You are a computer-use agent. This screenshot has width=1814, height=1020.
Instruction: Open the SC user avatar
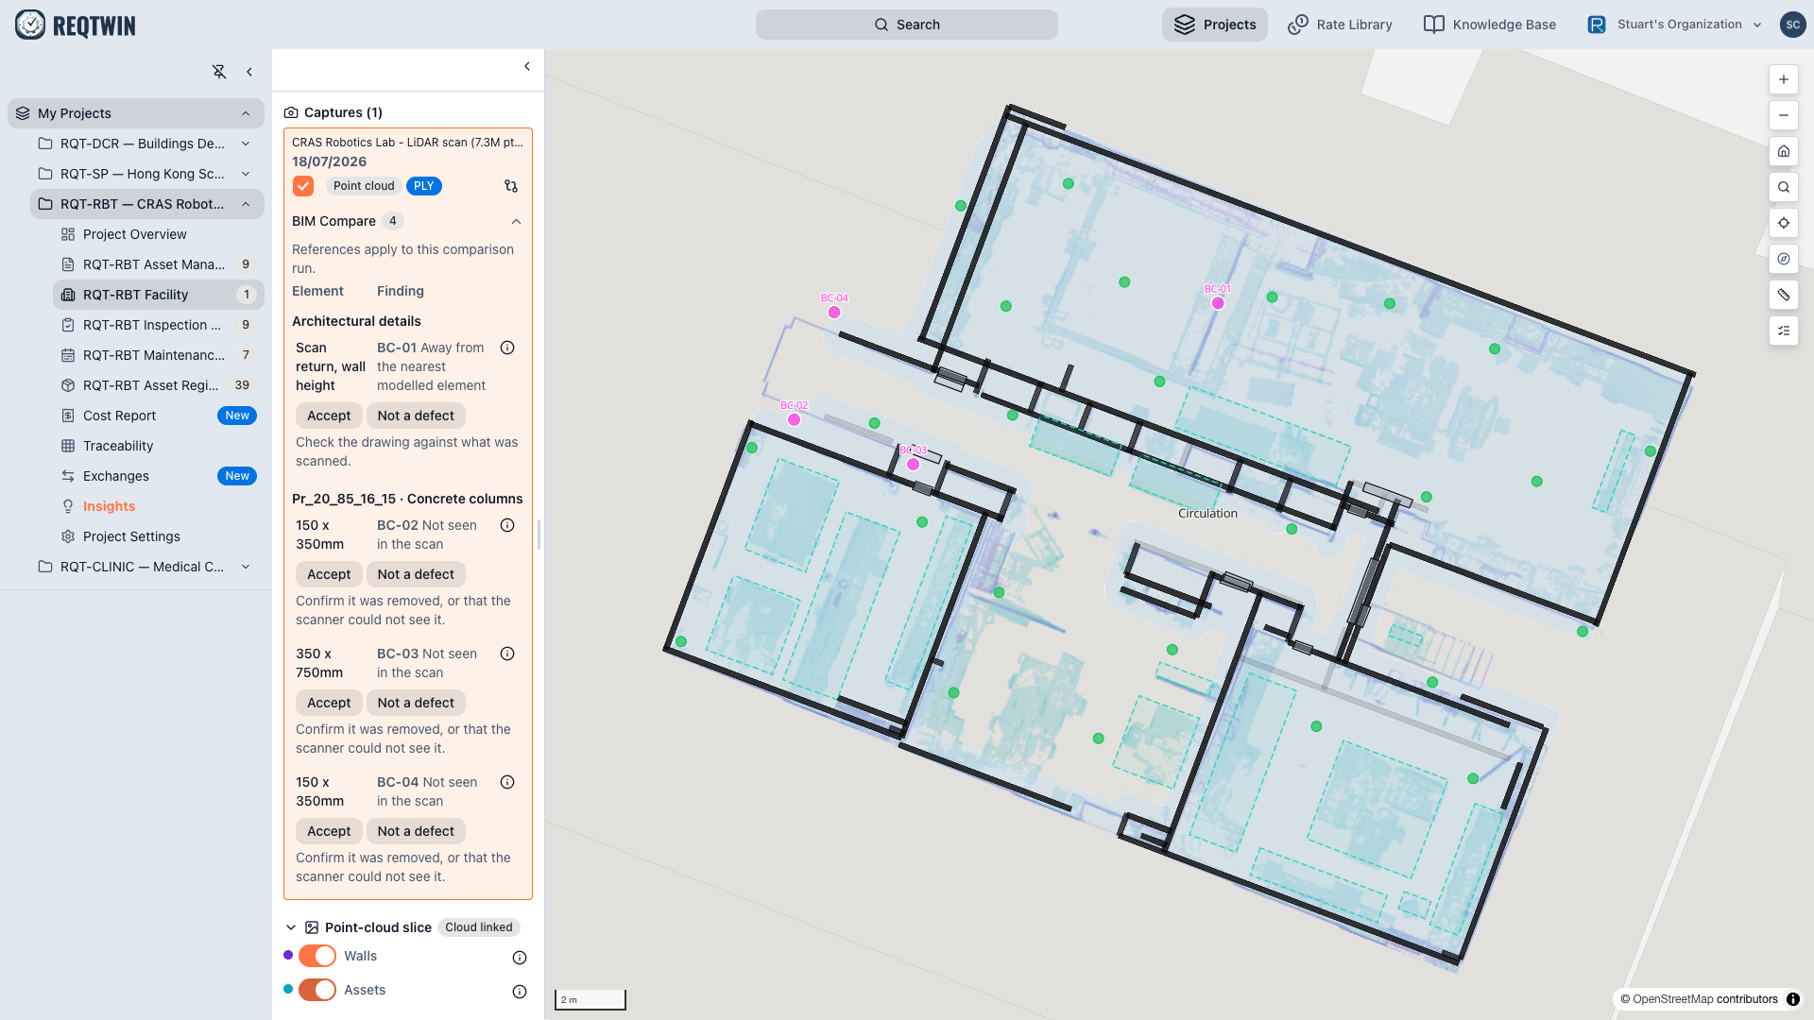[1792, 25]
